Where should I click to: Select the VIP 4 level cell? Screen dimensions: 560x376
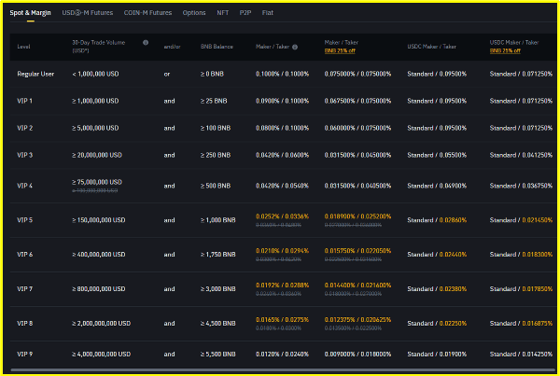pos(24,186)
